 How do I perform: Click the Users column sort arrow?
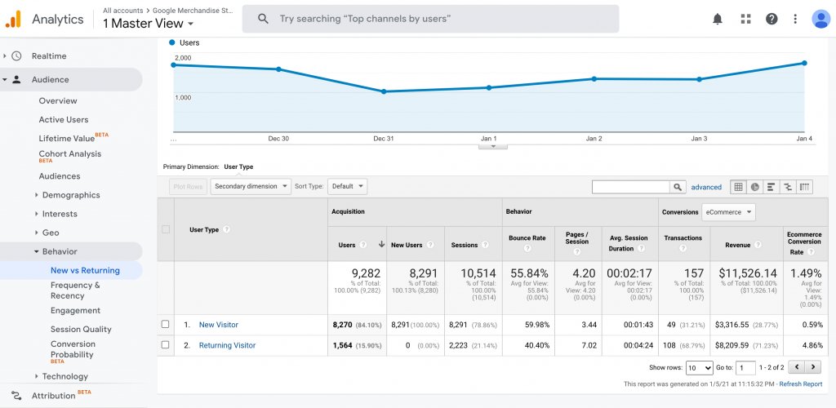click(x=382, y=245)
